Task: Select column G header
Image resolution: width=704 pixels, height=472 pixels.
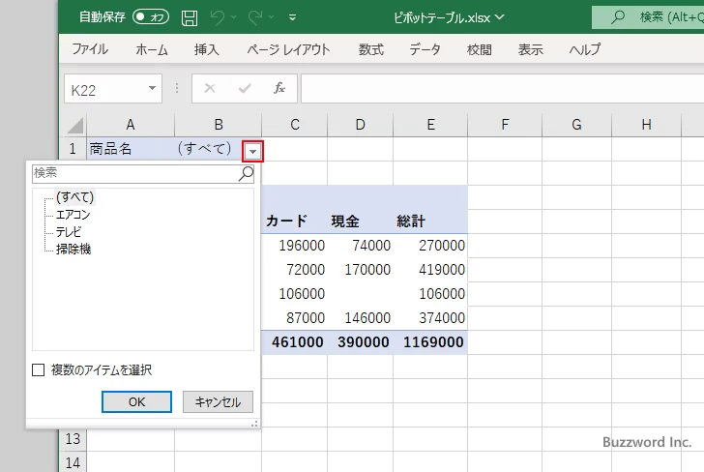Action: pos(577,125)
